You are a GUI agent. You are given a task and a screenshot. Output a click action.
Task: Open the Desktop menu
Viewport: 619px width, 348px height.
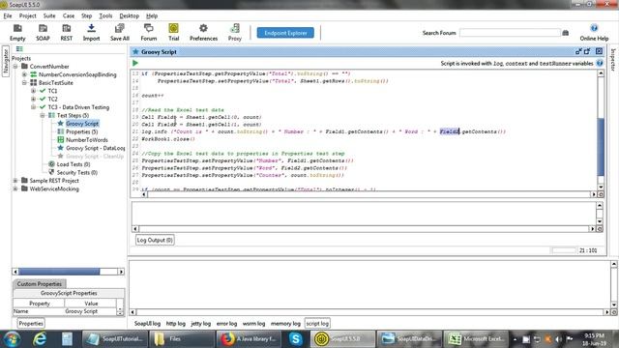tap(129, 15)
